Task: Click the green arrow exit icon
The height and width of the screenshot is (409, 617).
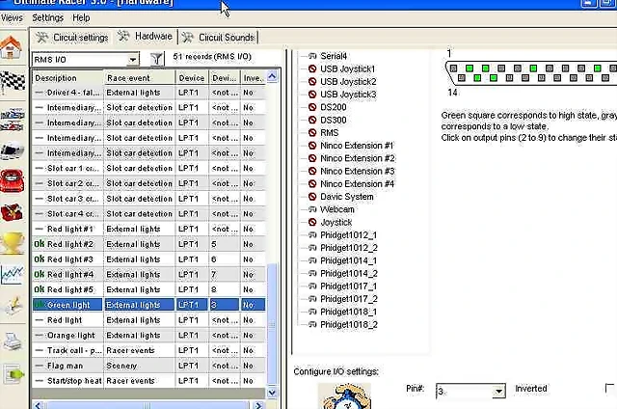Action: coord(14,374)
